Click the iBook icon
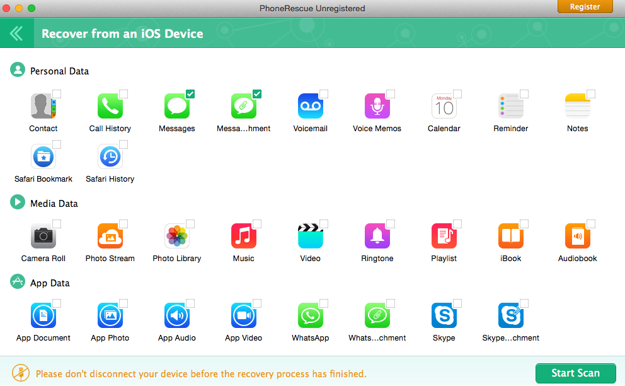The width and height of the screenshot is (625, 386). click(510, 236)
